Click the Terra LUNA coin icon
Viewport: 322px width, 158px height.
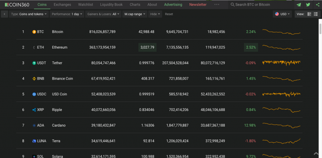point(34,141)
